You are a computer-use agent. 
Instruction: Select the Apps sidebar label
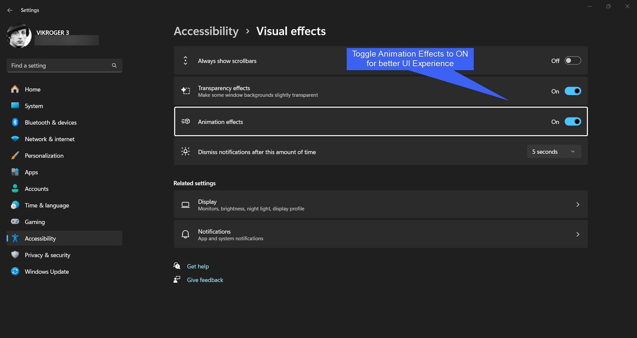(x=31, y=172)
